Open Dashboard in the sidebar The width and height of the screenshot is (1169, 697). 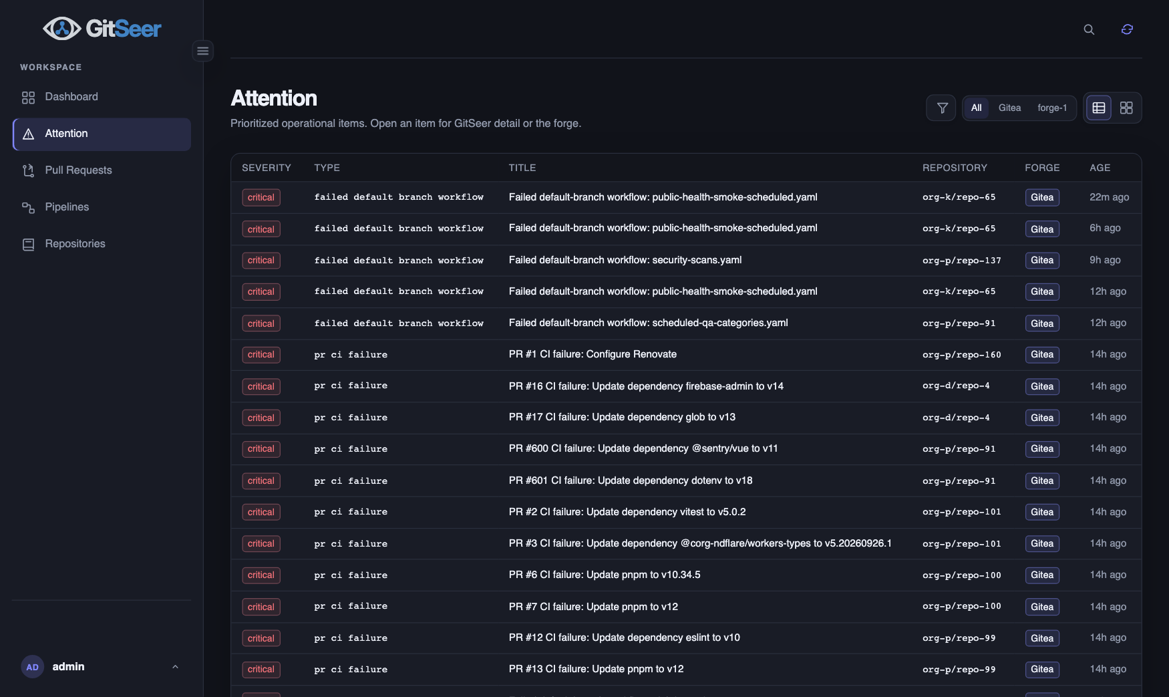[102, 97]
